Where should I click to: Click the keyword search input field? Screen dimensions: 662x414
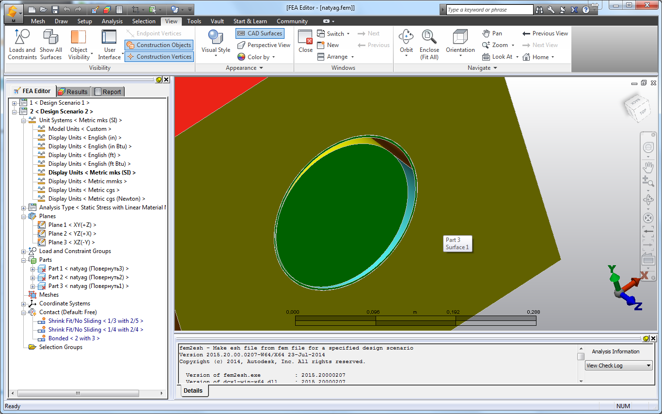pyautogui.click(x=489, y=10)
